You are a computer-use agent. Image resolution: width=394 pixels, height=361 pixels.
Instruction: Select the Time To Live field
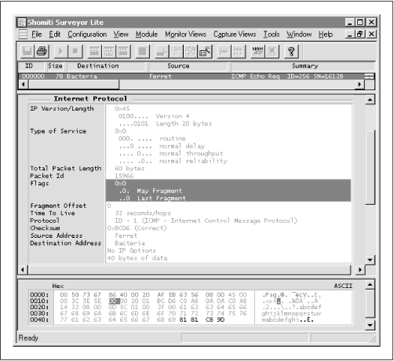[x=53, y=213]
